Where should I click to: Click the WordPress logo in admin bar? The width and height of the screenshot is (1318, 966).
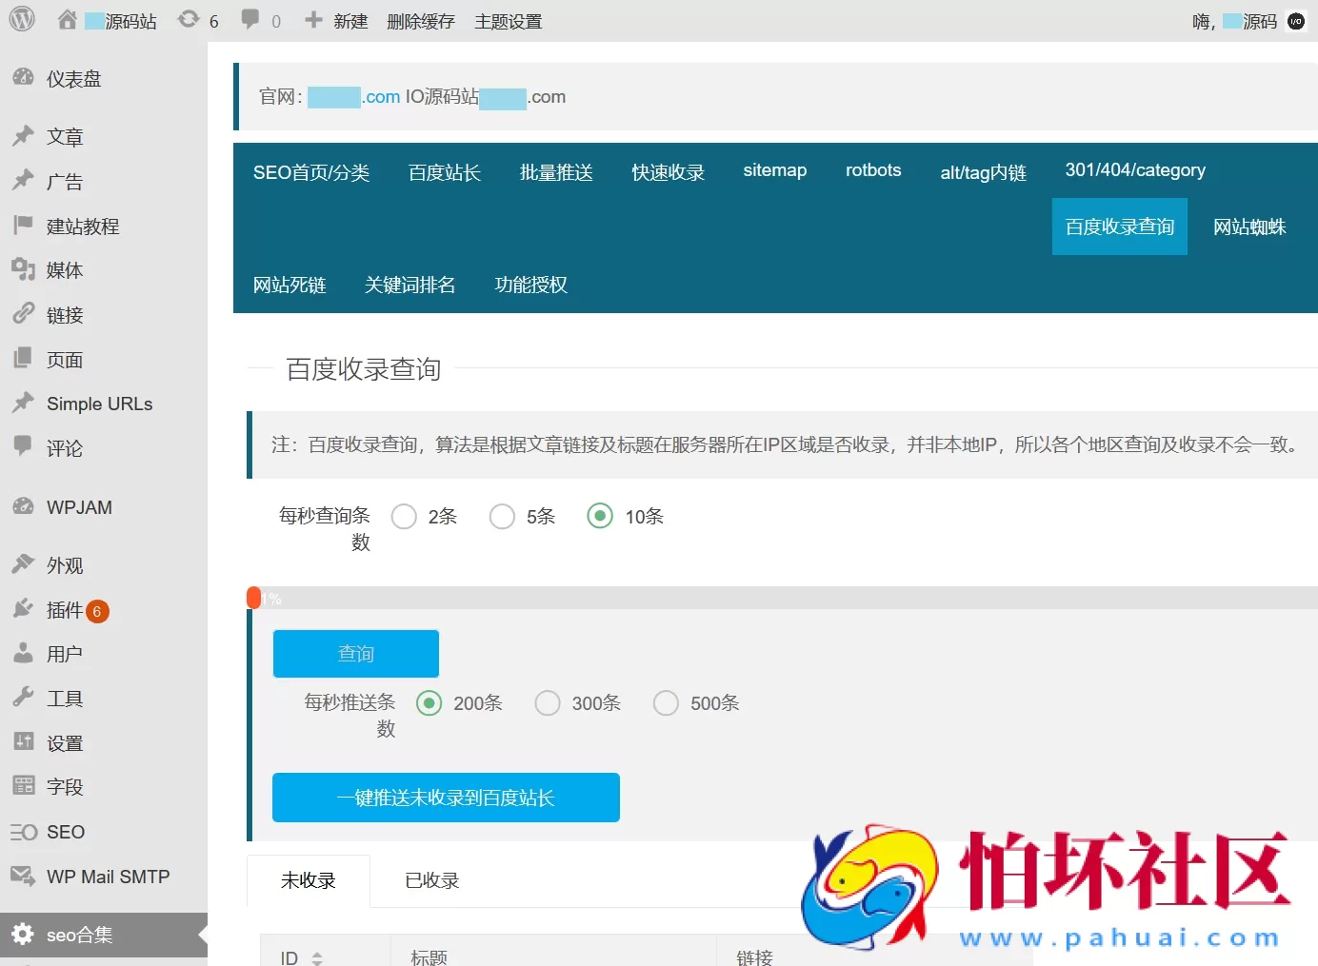[x=20, y=19]
